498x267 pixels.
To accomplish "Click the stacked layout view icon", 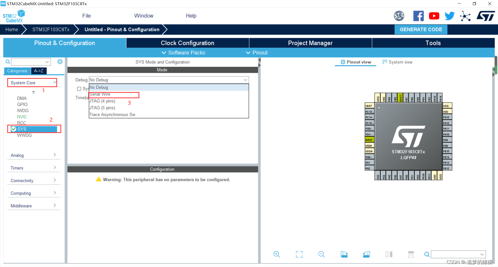I will 411,254.
